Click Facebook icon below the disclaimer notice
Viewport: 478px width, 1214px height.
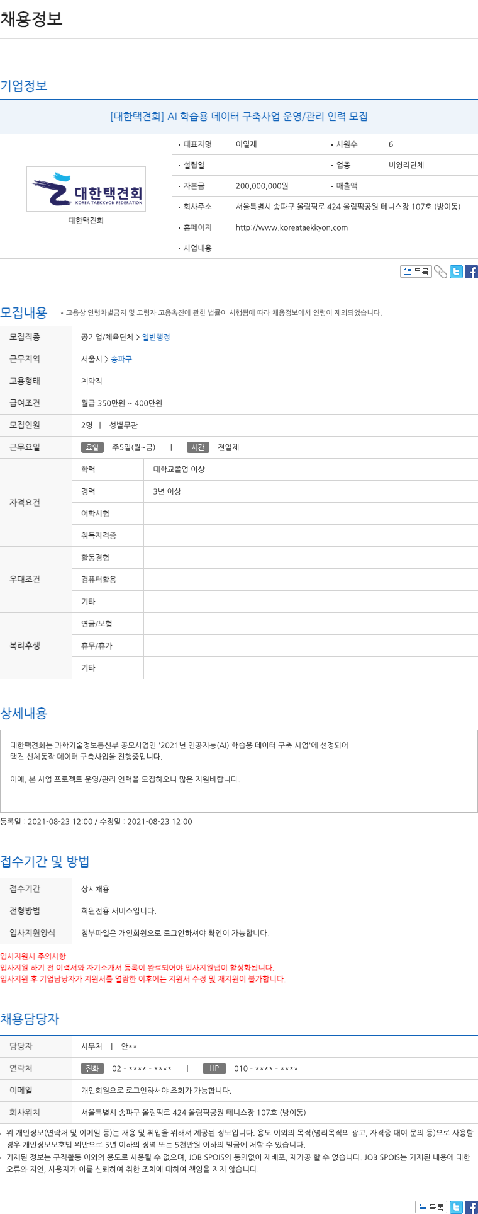[x=471, y=1207]
